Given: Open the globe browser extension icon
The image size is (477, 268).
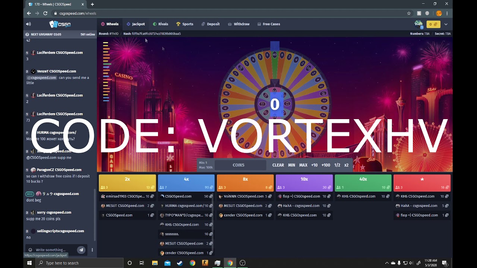Looking at the screenshot, I should [427, 13].
